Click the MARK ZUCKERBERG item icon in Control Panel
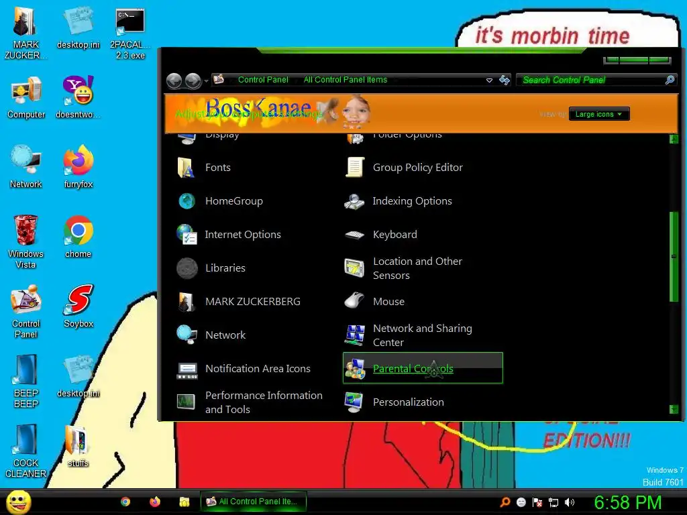This screenshot has width=687, height=515. tap(187, 302)
